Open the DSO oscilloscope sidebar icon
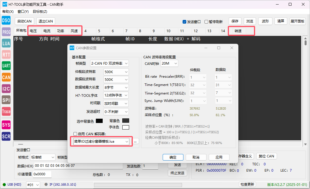310x189 pixels. click(x=6, y=20)
